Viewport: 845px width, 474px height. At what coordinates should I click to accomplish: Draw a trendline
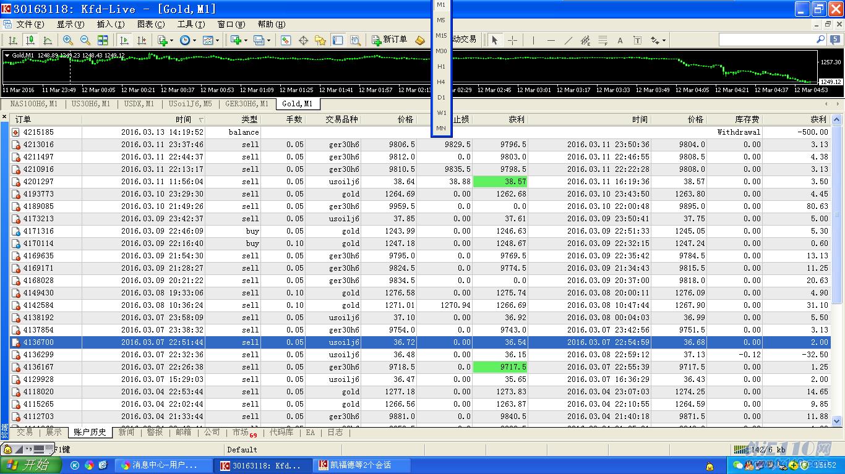568,40
